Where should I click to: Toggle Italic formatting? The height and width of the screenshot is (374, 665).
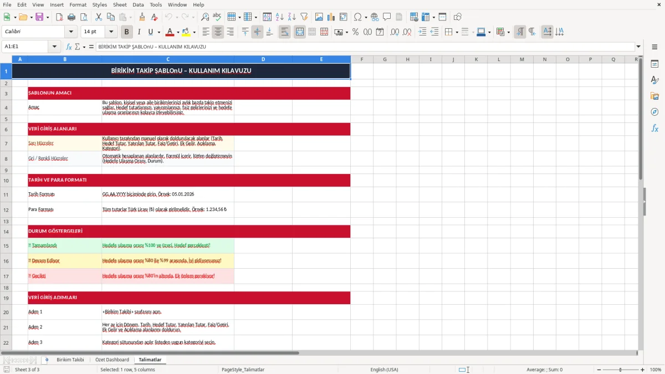139,32
